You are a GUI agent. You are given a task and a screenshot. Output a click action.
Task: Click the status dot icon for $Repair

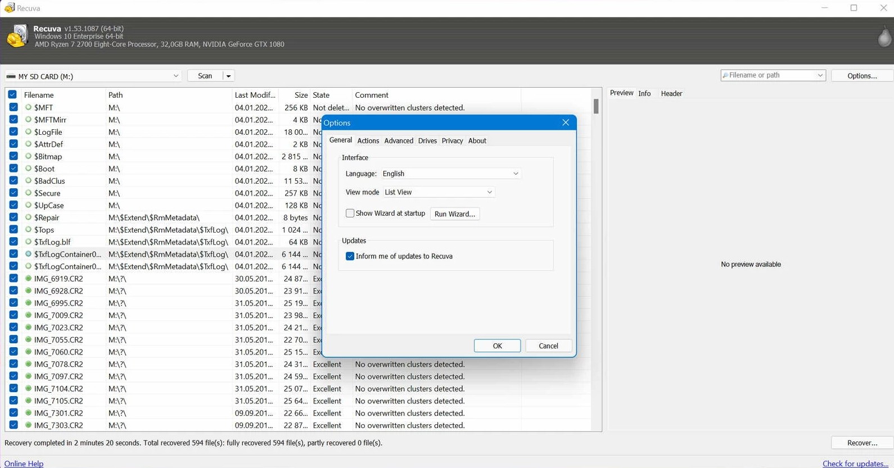28,217
